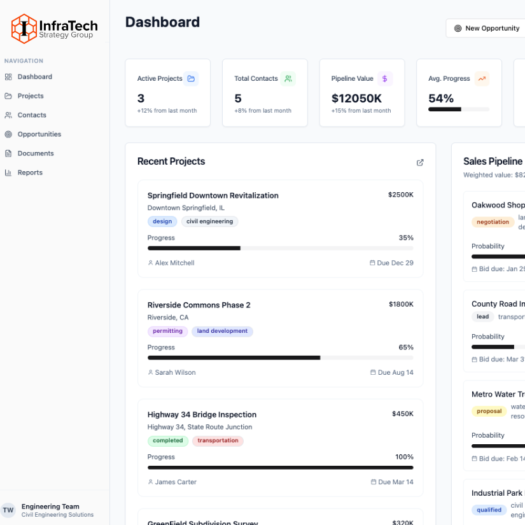Click the Avg. Progress trend icon
The width and height of the screenshot is (525, 525).
pyautogui.click(x=482, y=79)
